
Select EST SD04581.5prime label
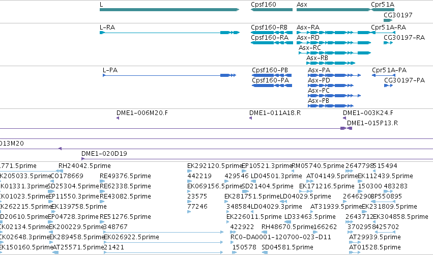[x=287, y=247]
